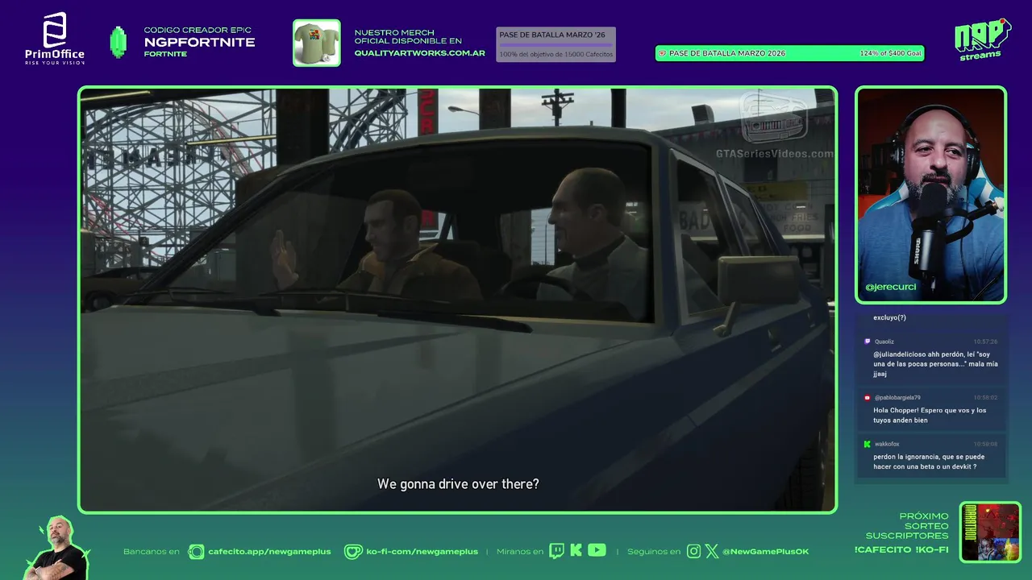Screen dimensions: 1032x580
Task: Click message "Hola Chopper! Espero que vos"
Action: click(x=930, y=415)
